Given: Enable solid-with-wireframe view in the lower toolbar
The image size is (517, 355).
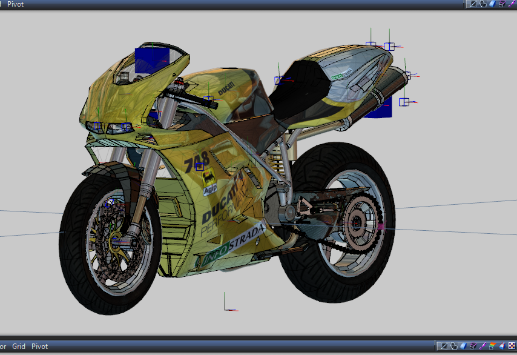Looking at the screenshot, I should 473,346.
